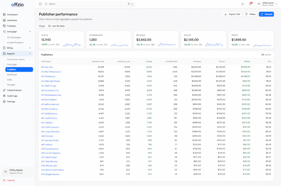
Task: Click the Fraud Analyzer sparkle icon
Action: [x=4, y=90]
